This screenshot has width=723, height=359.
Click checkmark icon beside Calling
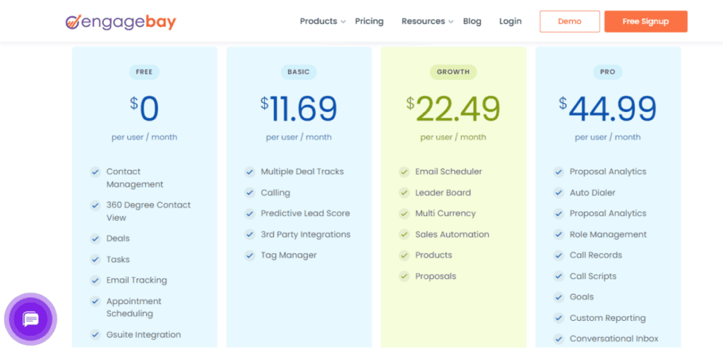[x=250, y=193]
